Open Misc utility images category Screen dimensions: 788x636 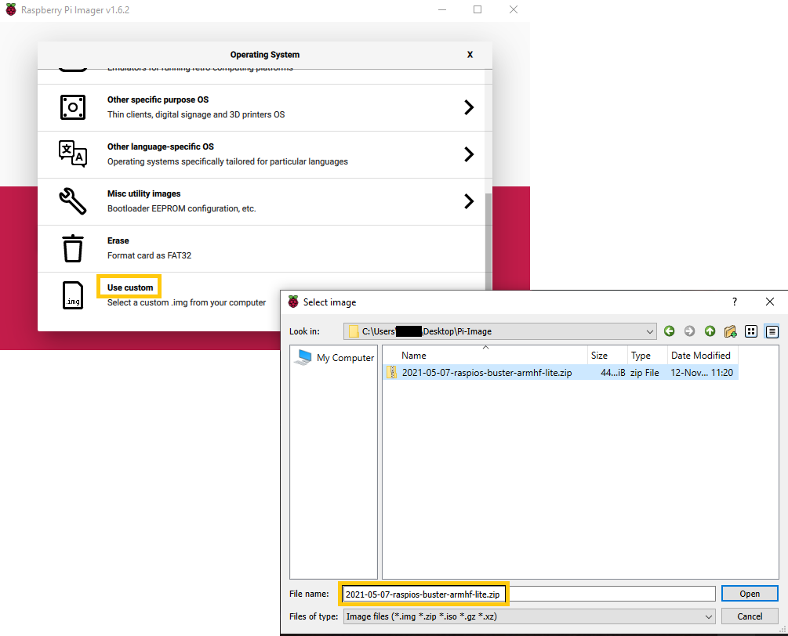tap(261, 201)
